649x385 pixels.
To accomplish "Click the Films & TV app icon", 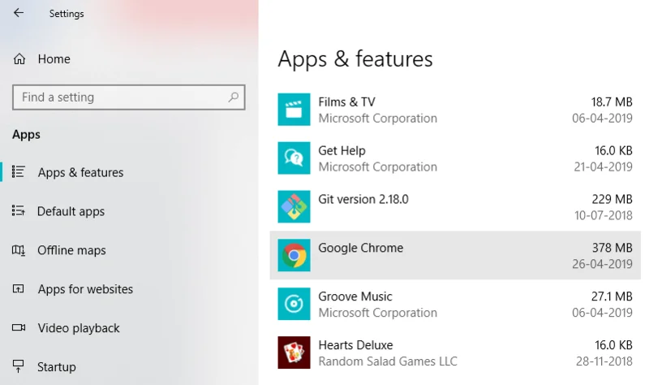I will pos(294,110).
